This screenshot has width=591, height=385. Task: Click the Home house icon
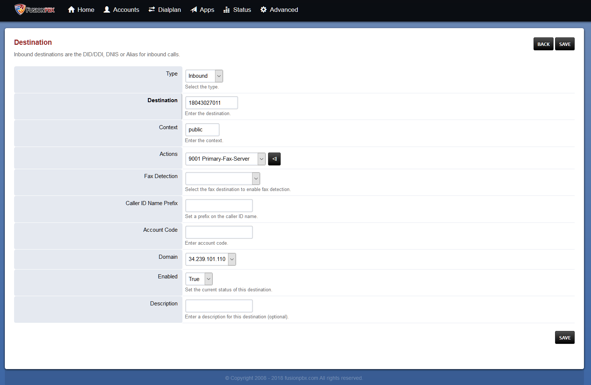click(x=72, y=10)
